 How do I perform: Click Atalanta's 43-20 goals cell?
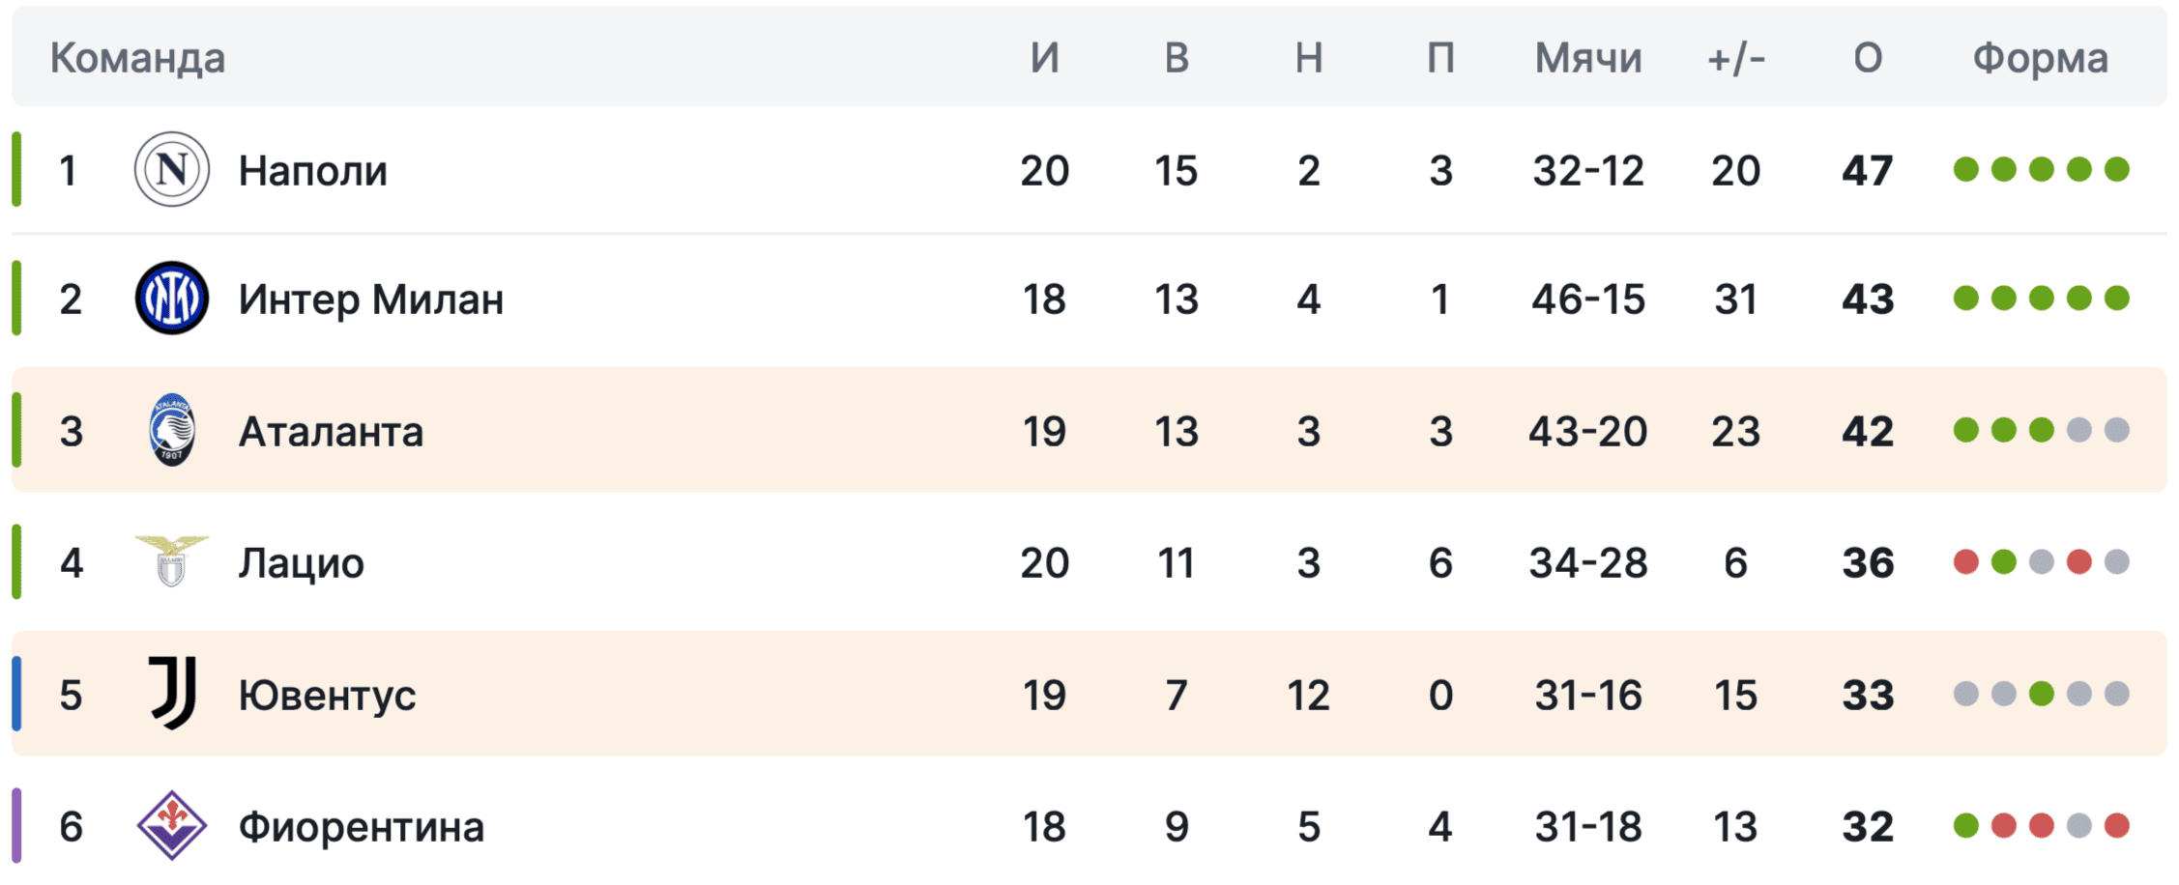tap(1587, 431)
